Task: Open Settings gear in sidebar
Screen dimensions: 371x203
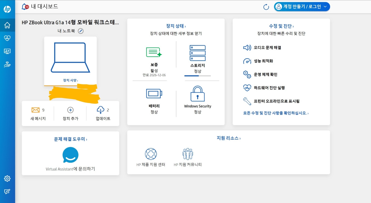Action: [7, 179]
